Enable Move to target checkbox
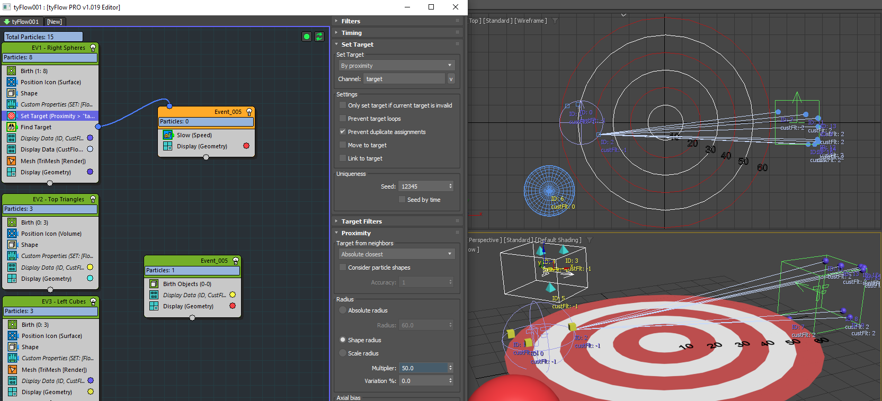Screen dimensions: 882x401 click(343, 145)
